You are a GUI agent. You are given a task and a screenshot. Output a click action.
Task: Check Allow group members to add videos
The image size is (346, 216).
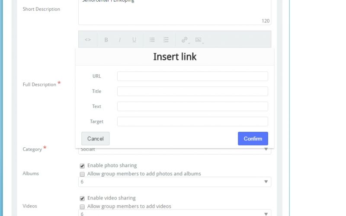click(x=82, y=207)
